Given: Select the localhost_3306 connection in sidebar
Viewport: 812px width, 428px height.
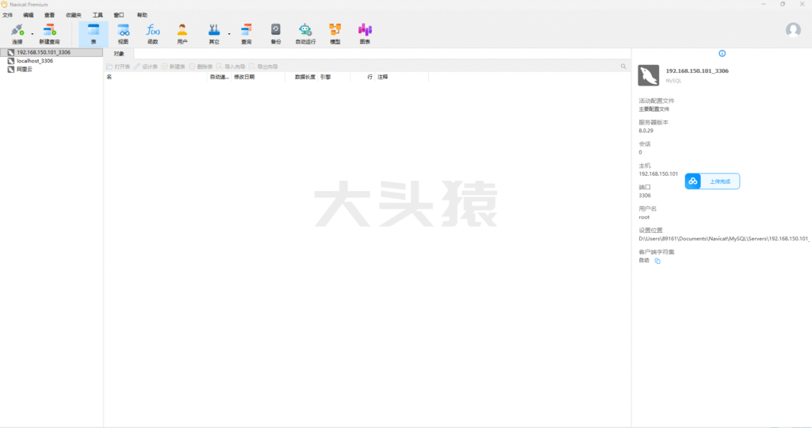Looking at the screenshot, I should (x=34, y=61).
